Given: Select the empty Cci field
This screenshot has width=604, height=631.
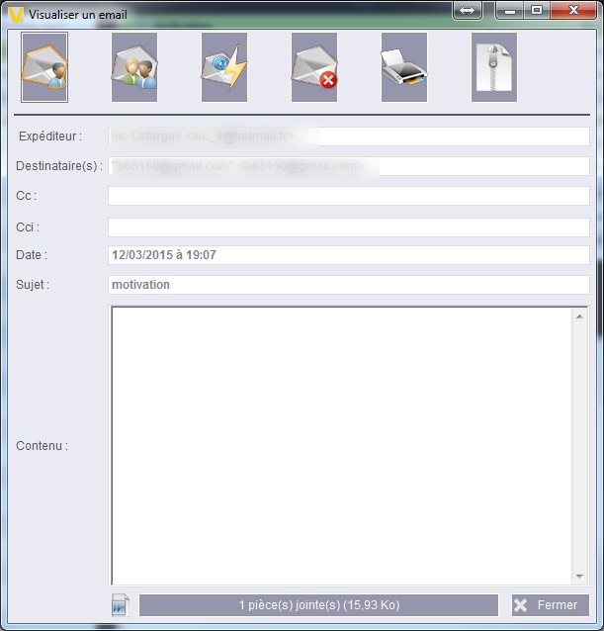Looking at the screenshot, I should tap(348, 227).
